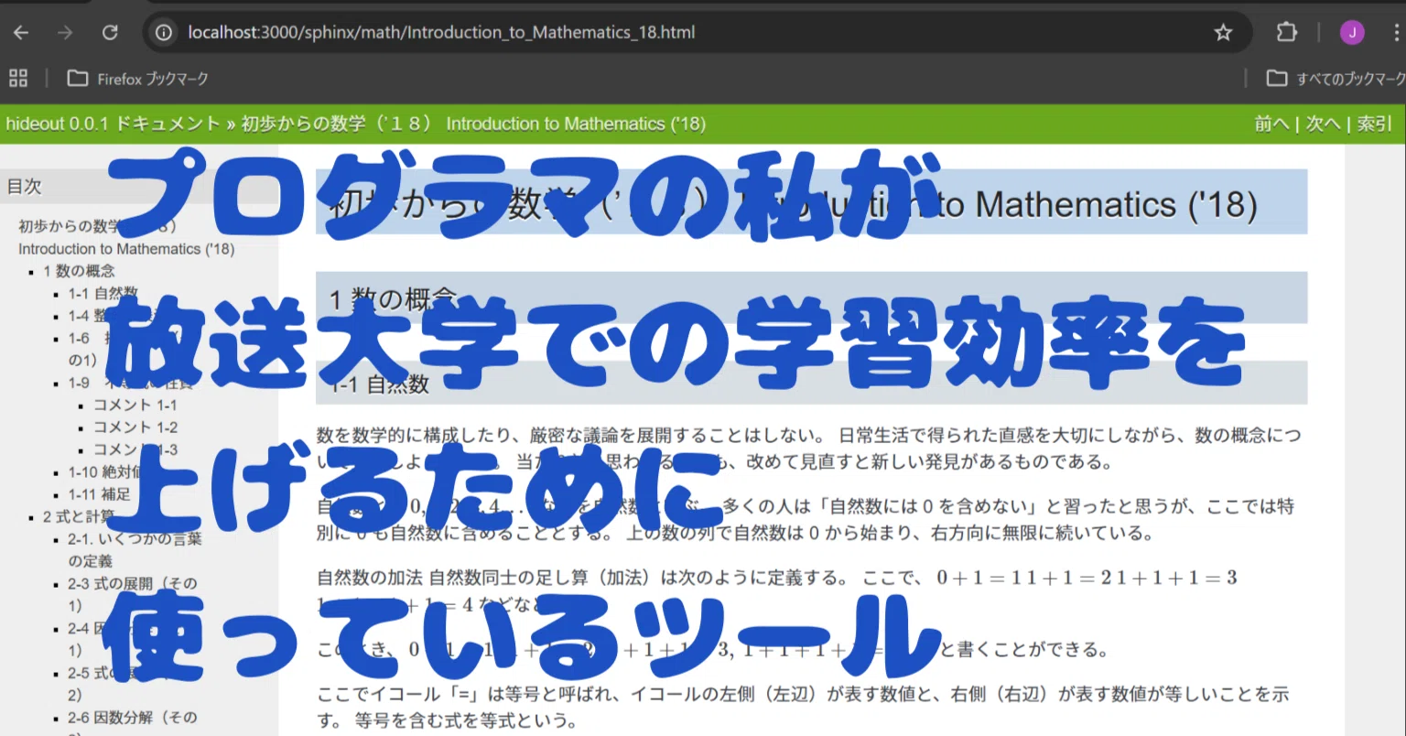This screenshot has width=1406, height=736.
Task: Open 2-3 式の展開 sidebar entry
Action: (x=133, y=594)
